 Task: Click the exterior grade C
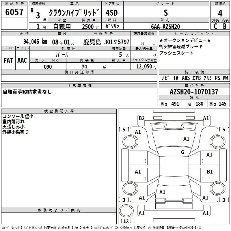215,26
